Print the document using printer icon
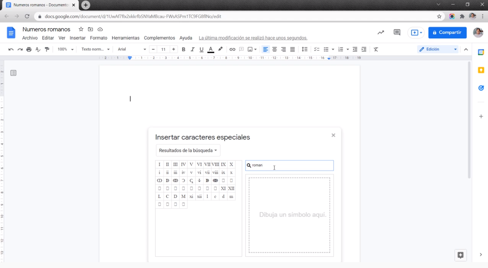Image resolution: width=488 pixels, height=268 pixels. [x=29, y=49]
